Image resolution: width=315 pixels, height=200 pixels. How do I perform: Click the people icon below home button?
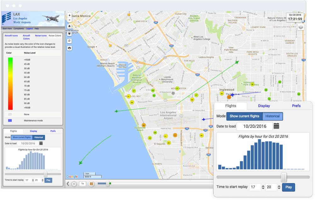[x=69, y=33]
